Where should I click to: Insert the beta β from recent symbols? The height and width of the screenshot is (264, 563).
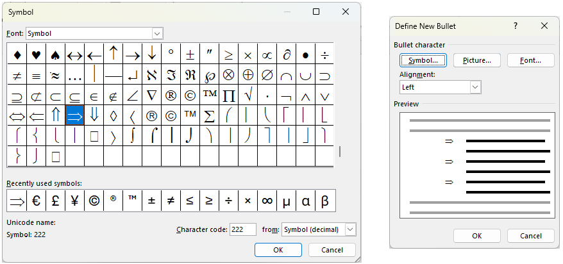click(324, 201)
